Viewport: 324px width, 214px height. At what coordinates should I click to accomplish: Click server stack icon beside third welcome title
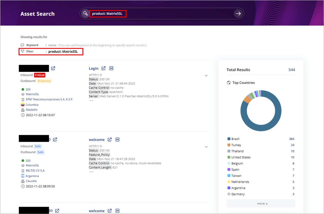point(117,211)
